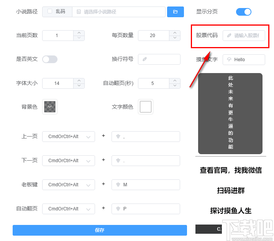274x241 pixels.
Task: Click the 自动翻页 key field containing P
Action: 146,209
